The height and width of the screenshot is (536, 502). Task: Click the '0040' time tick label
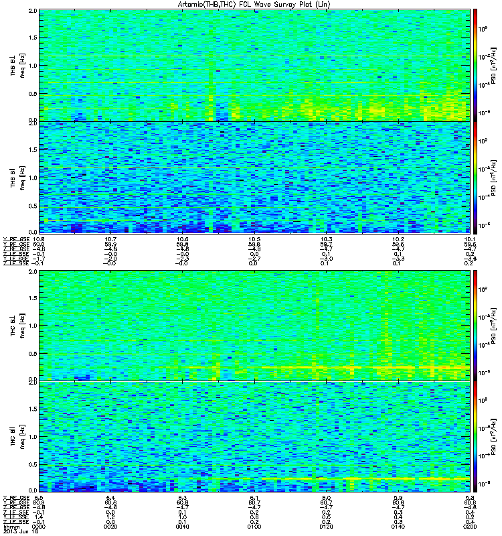(x=182, y=527)
